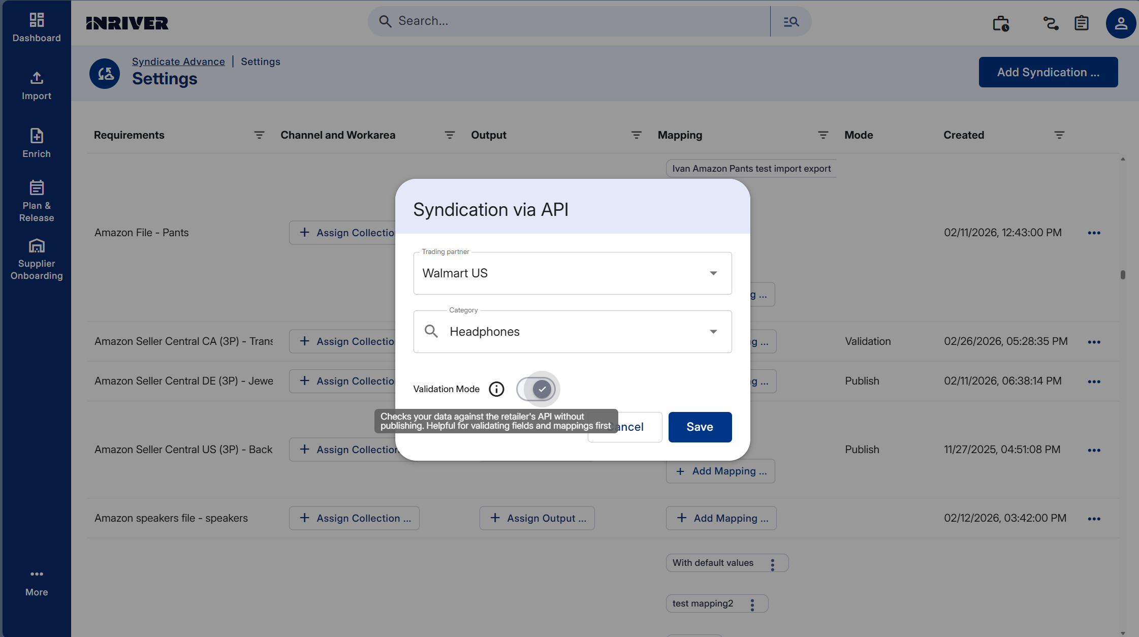Click the Requirements column header

click(129, 135)
